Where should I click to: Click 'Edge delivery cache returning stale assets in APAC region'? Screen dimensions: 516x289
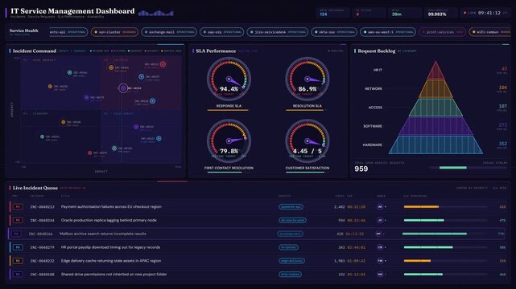coord(111,261)
